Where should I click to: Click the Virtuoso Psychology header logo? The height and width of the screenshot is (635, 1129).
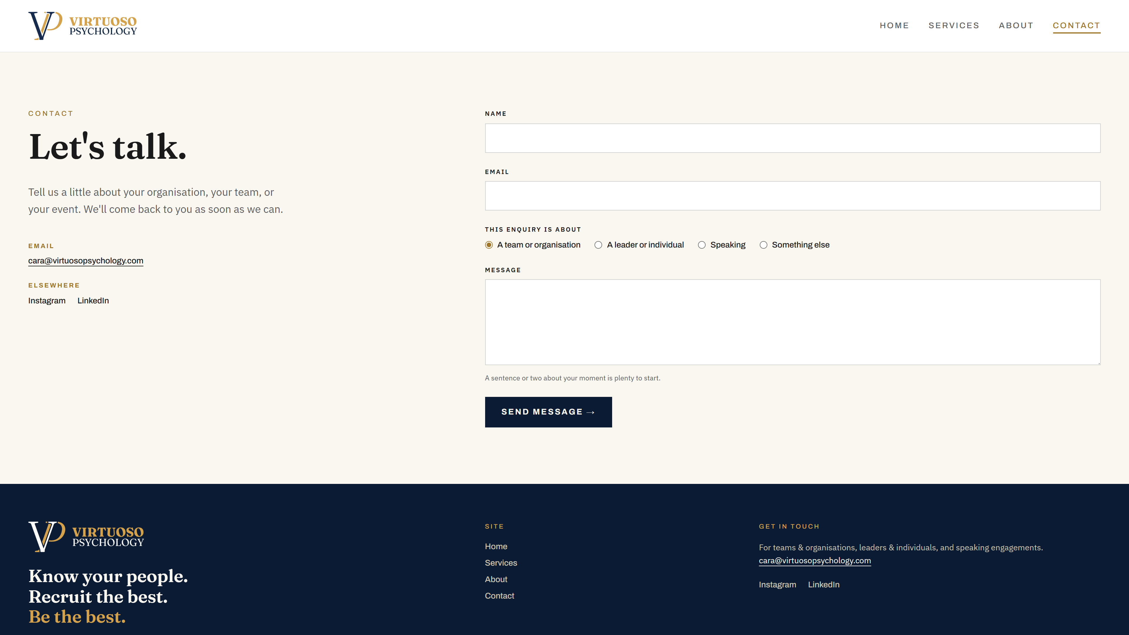coord(82,26)
